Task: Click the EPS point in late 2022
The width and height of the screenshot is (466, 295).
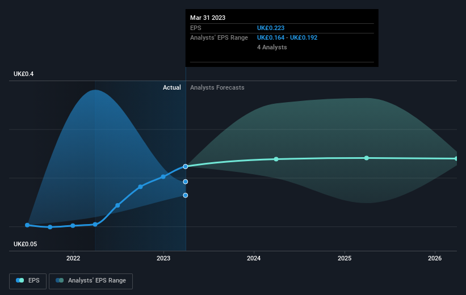Action: 140,187
